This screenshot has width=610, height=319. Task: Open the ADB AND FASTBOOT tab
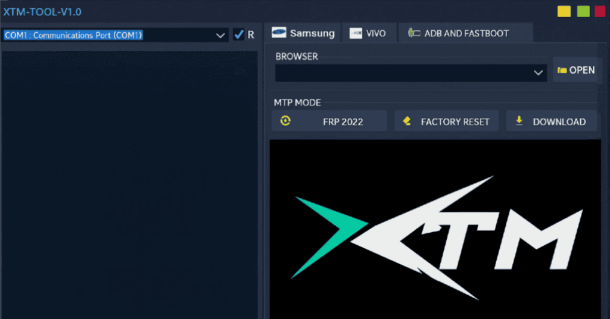(x=465, y=33)
